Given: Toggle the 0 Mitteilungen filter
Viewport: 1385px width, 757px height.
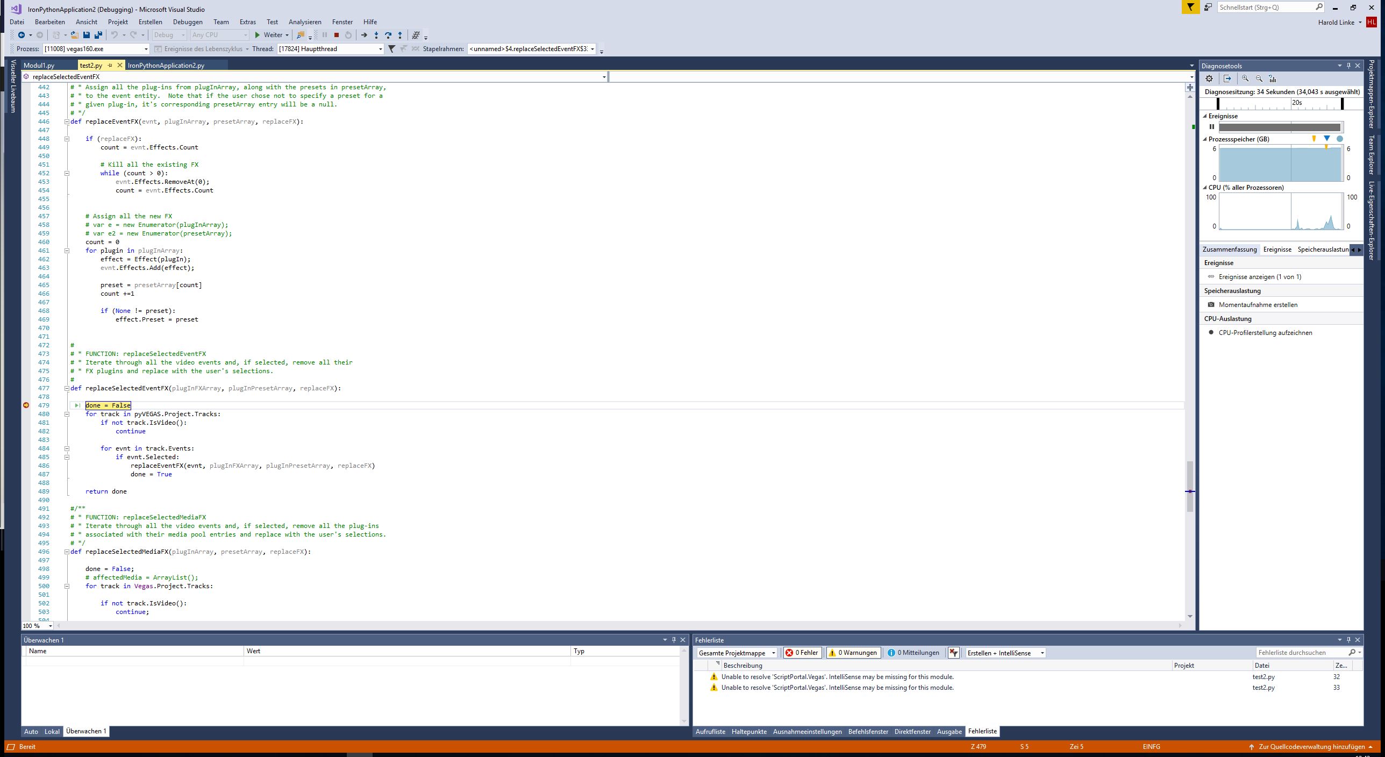Looking at the screenshot, I should point(913,653).
